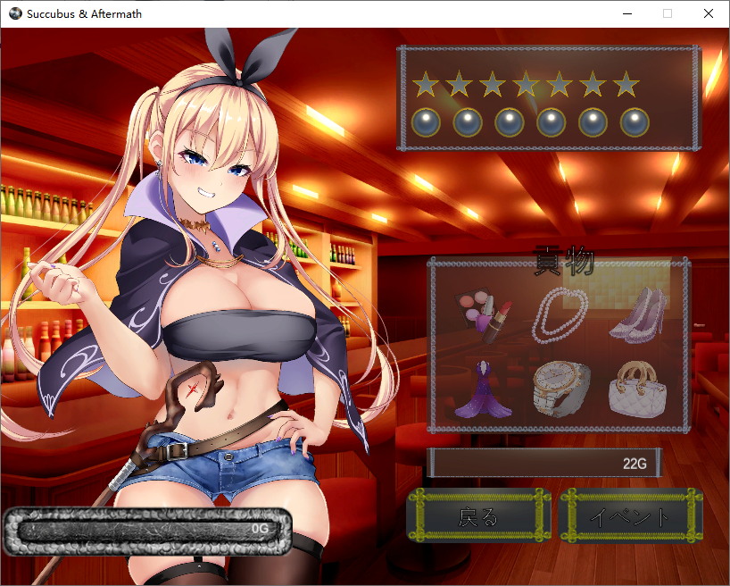Screen dimensions: 730x586
Task: Open the イベント event button
Action: coord(631,515)
